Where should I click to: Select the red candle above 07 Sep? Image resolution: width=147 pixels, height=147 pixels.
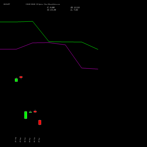coord(40,122)
